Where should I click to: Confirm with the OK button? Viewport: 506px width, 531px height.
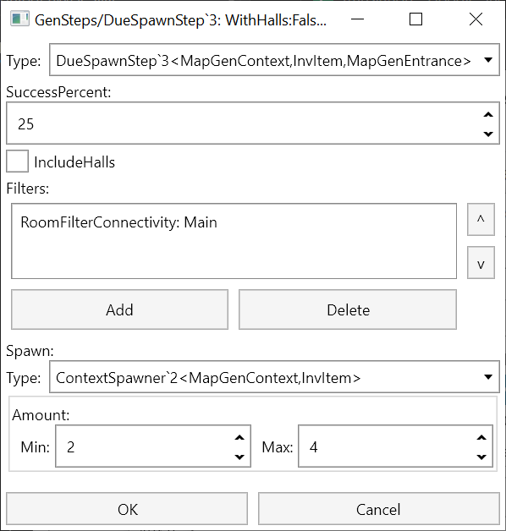pyautogui.click(x=127, y=509)
